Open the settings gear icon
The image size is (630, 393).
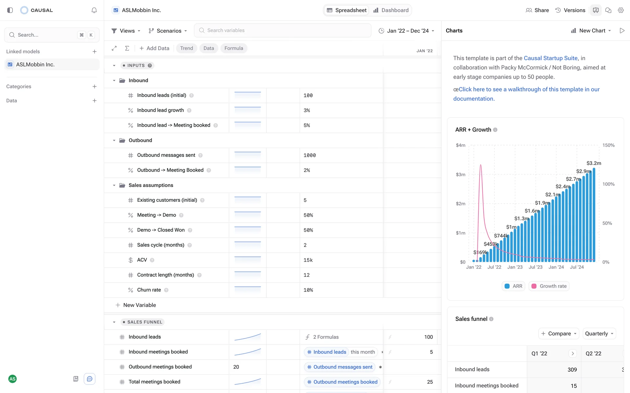[620, 10]
